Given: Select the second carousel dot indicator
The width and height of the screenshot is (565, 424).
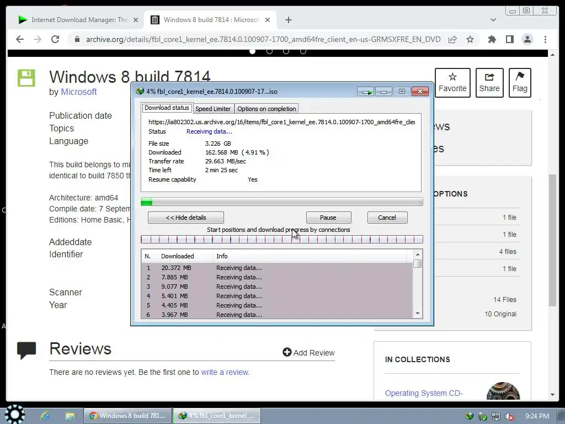Looking at the screenshot, I should 269,51.
